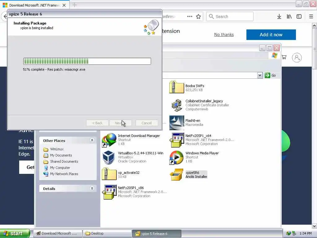Screen dimensions: 317x238
Task: Click the xpize installation progress bar
Action: point(87,61)
